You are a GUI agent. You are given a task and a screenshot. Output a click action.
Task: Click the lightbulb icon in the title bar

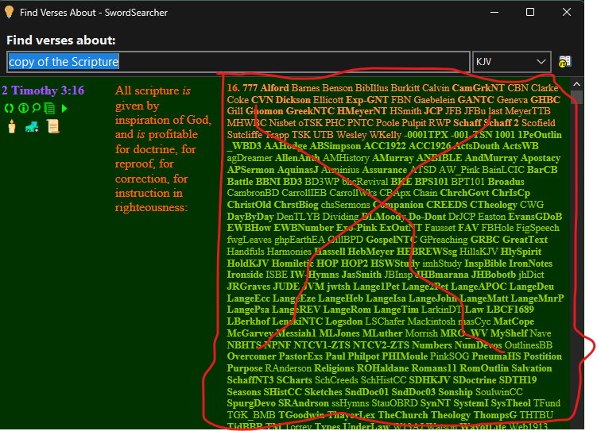coord(9,12)
